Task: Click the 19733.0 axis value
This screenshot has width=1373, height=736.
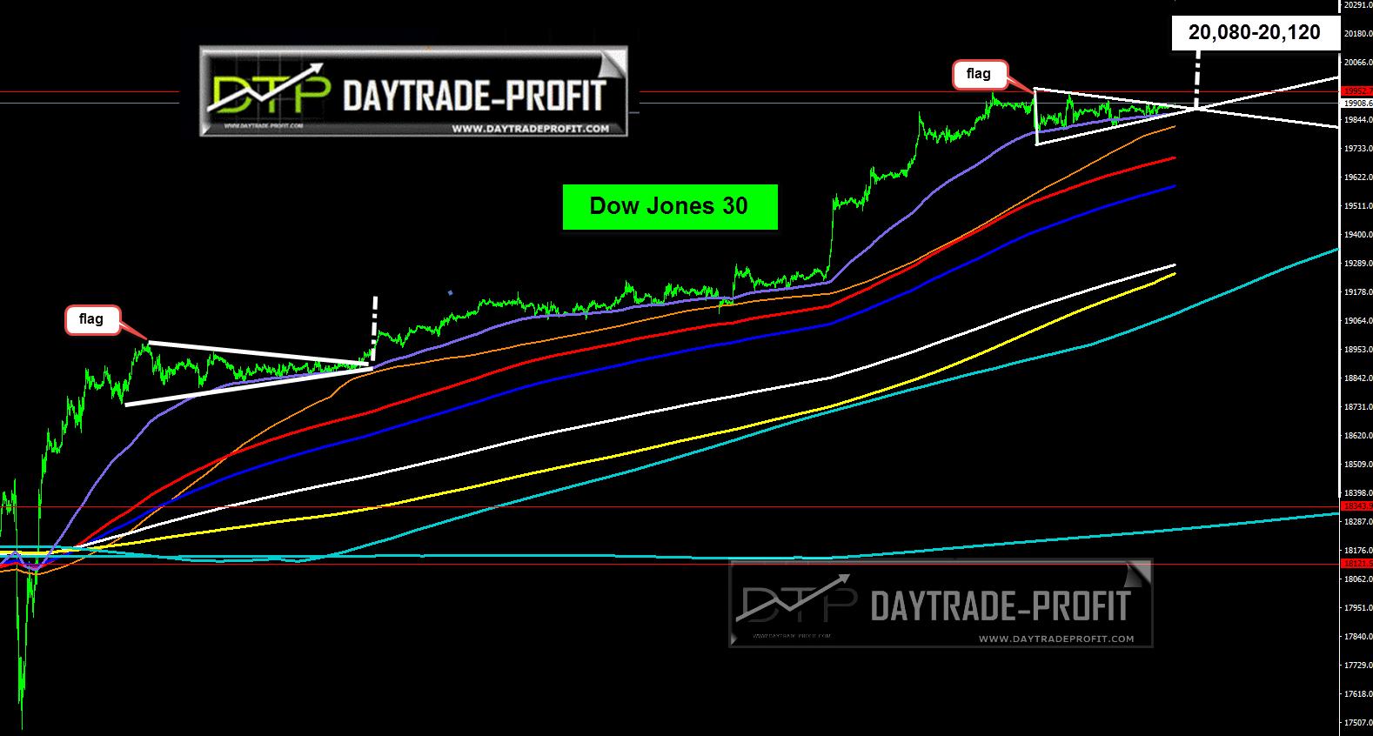Action: (1358, 149)
